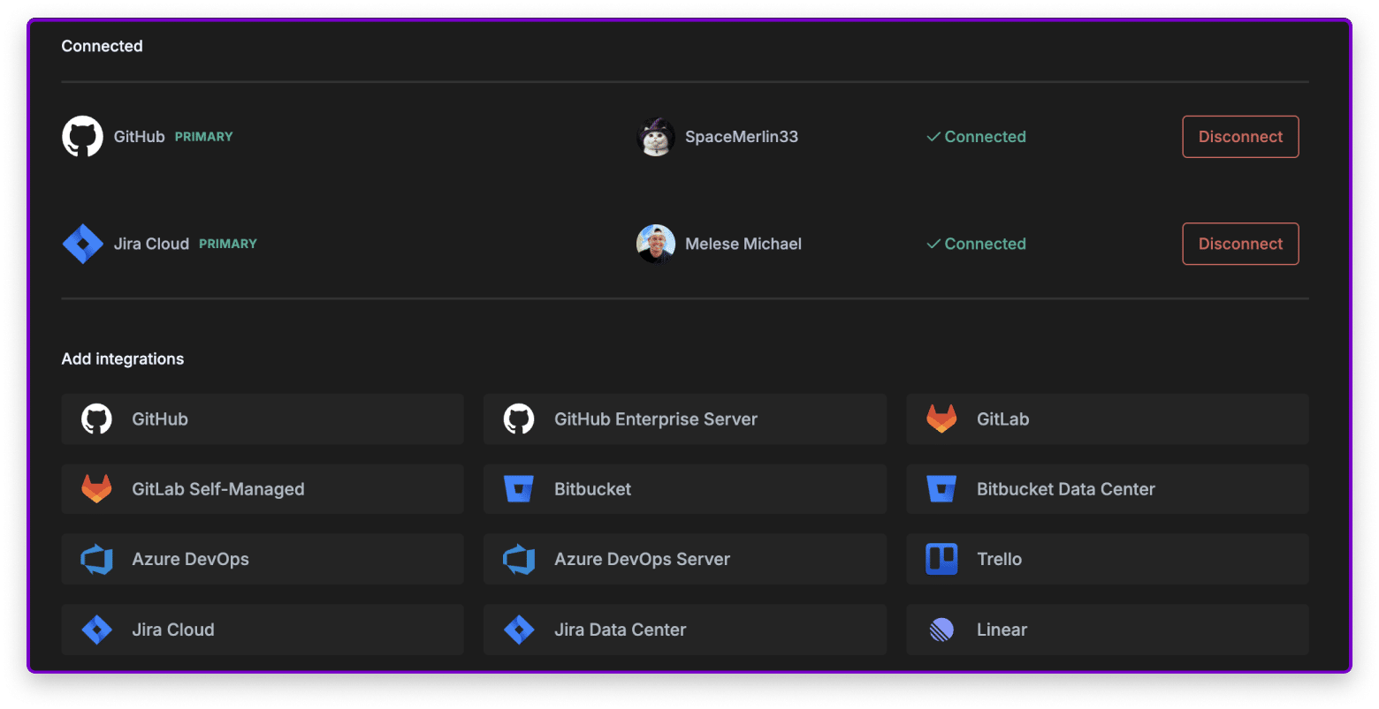Click the fox logo on the GitLab card
Screen dimensions: 1379x709
[x=941, y=419]
